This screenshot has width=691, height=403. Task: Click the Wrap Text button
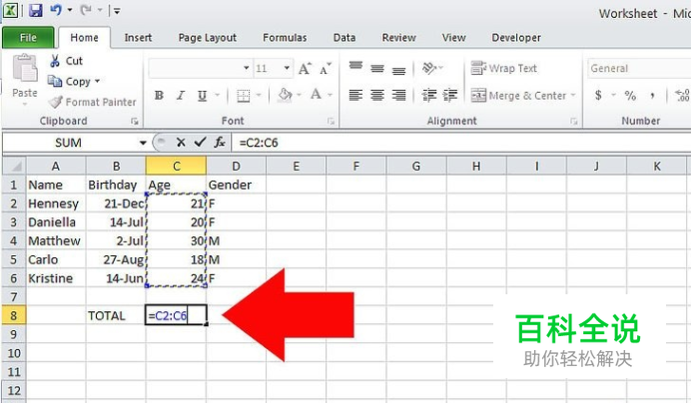(503, 68)
